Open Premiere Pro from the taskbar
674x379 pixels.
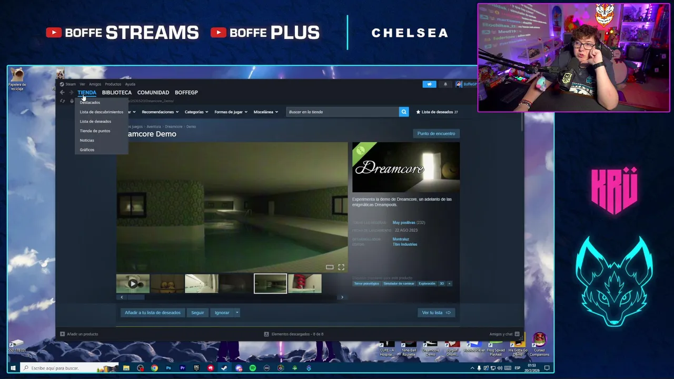point(182,368)
